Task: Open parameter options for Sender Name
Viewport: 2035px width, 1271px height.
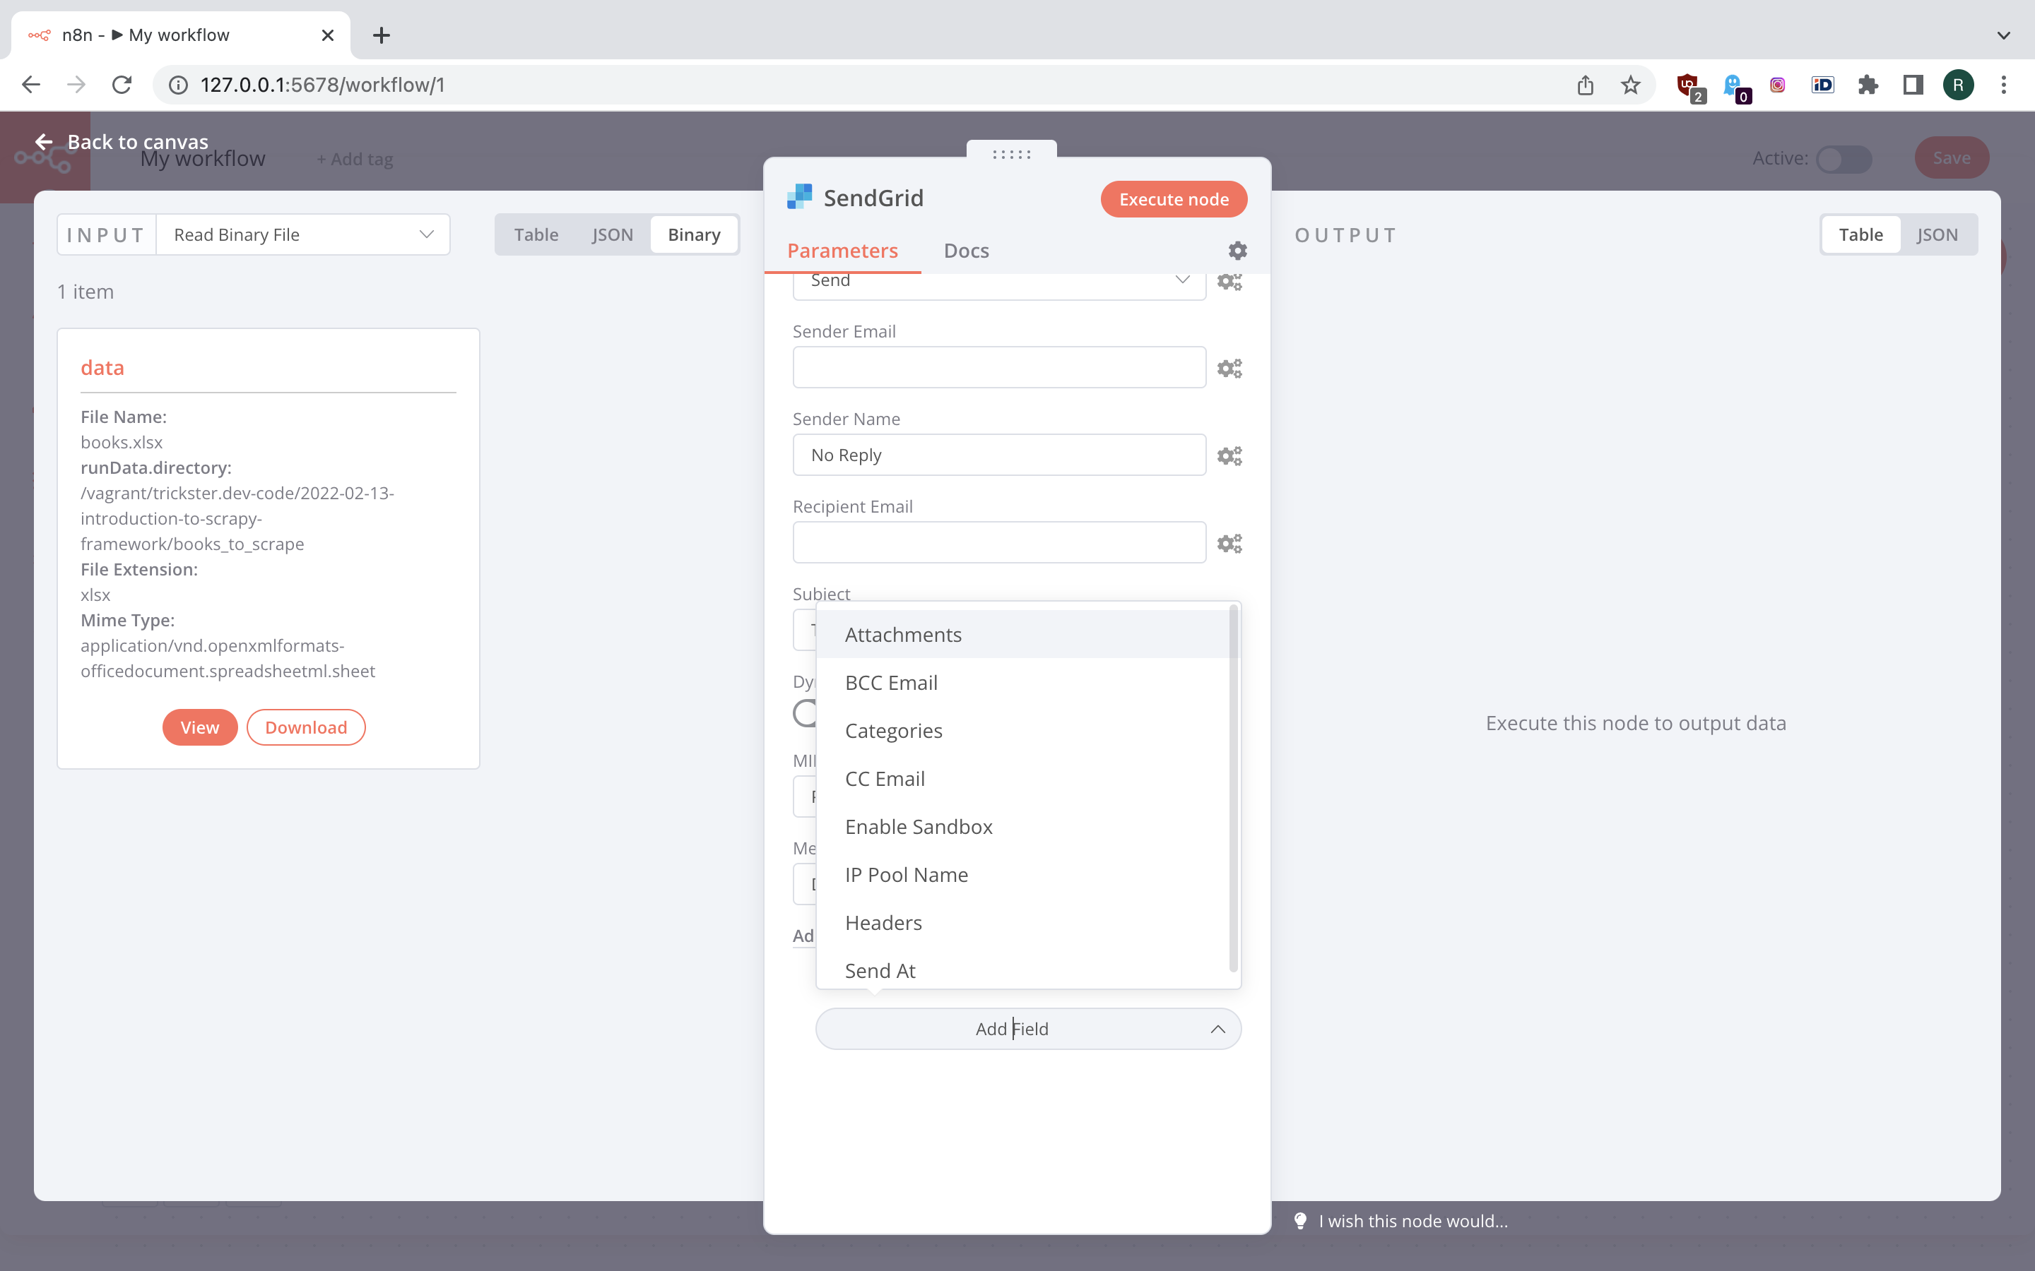Action: point(1229,455)
